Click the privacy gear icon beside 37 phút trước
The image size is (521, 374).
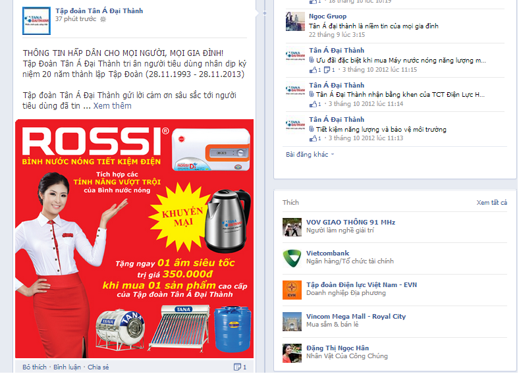(103, 19)
